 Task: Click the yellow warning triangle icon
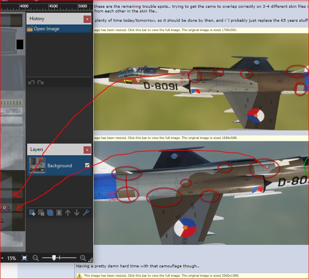(x=79, y=276)
